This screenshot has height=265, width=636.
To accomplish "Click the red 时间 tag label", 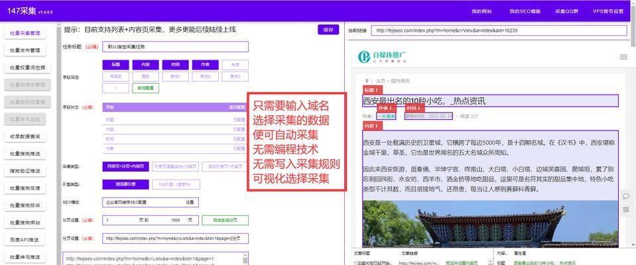I will [x=414, y=107].
